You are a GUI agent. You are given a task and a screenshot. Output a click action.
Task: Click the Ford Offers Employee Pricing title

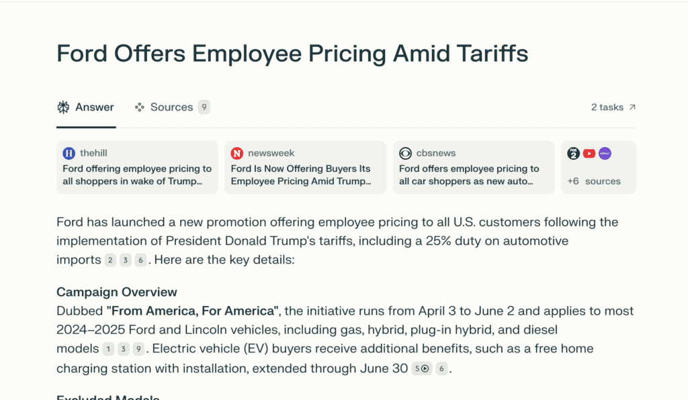pyautogui.click(x=292, y=54)
